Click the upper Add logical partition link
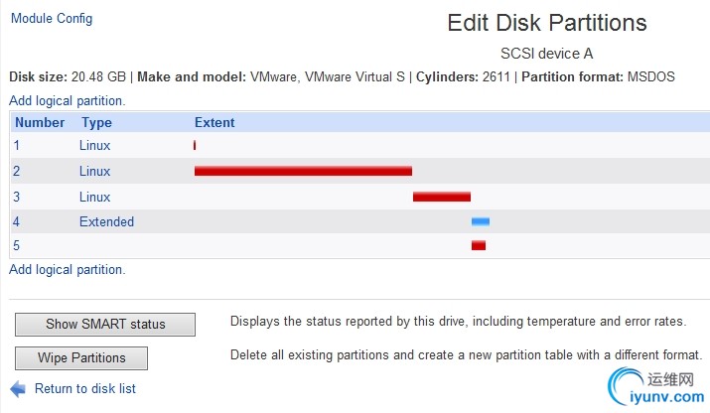Image resolution: width=710 pixels, height=413 pixels. [x=67, y=100]
